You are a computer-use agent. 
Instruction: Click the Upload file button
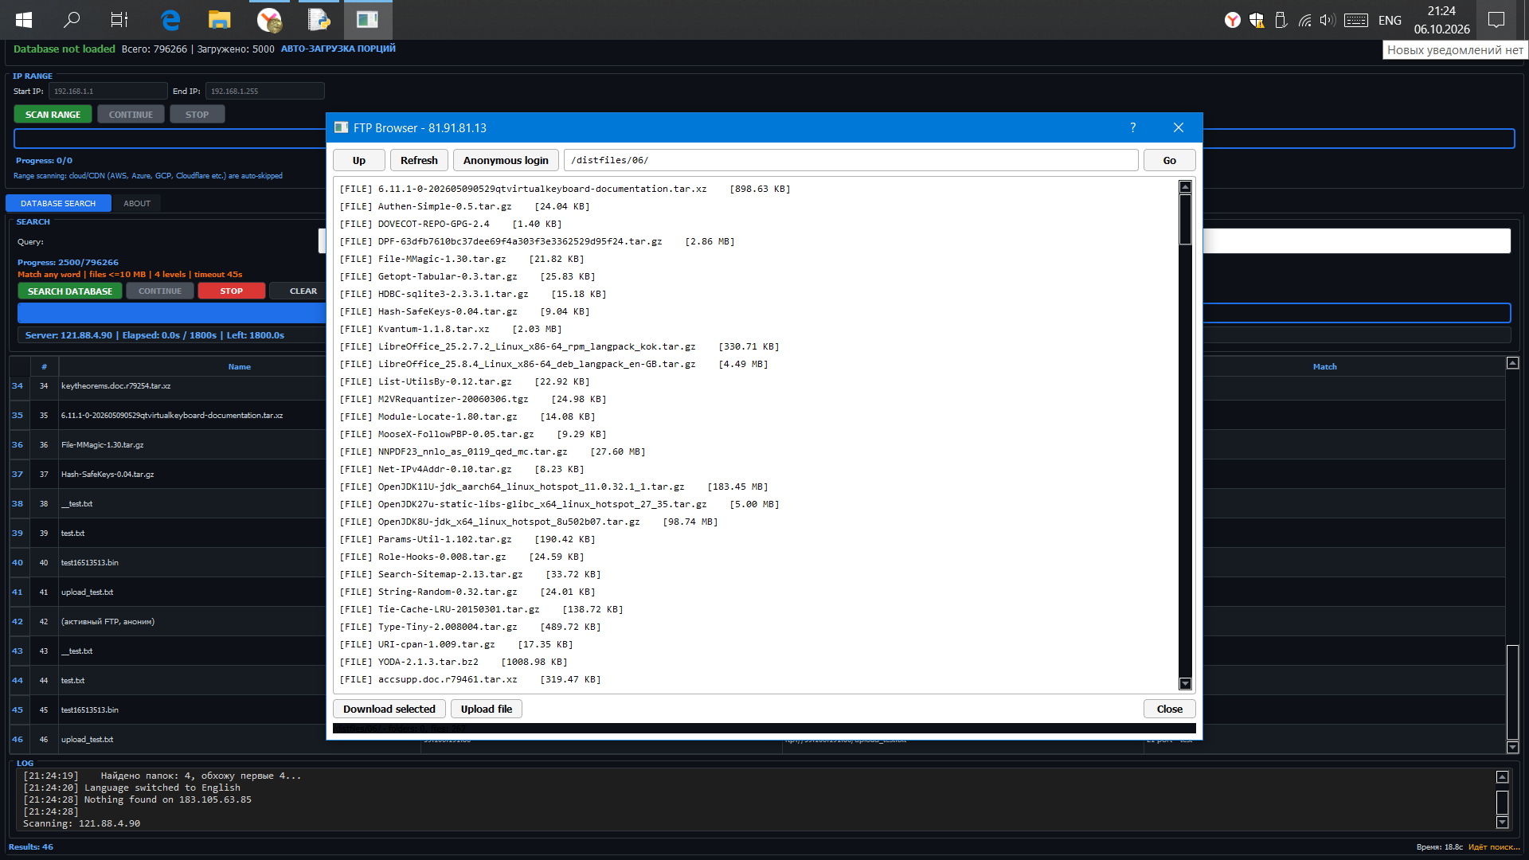coord(487,709)
